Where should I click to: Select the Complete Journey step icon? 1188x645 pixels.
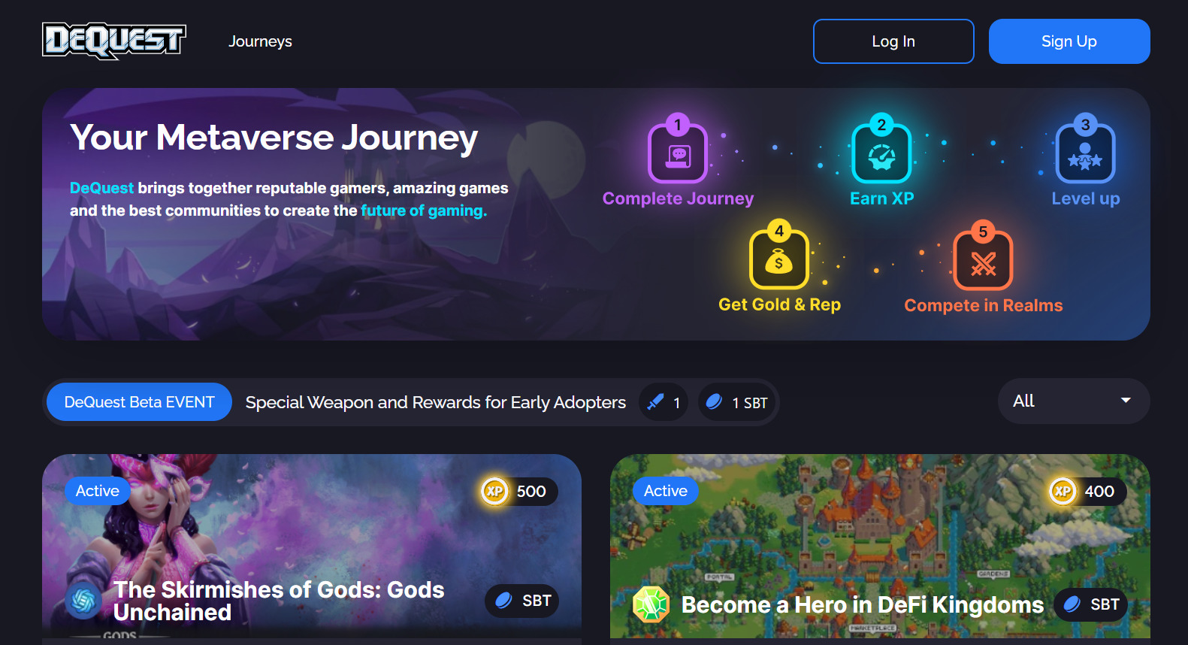[x=678, y=153]
